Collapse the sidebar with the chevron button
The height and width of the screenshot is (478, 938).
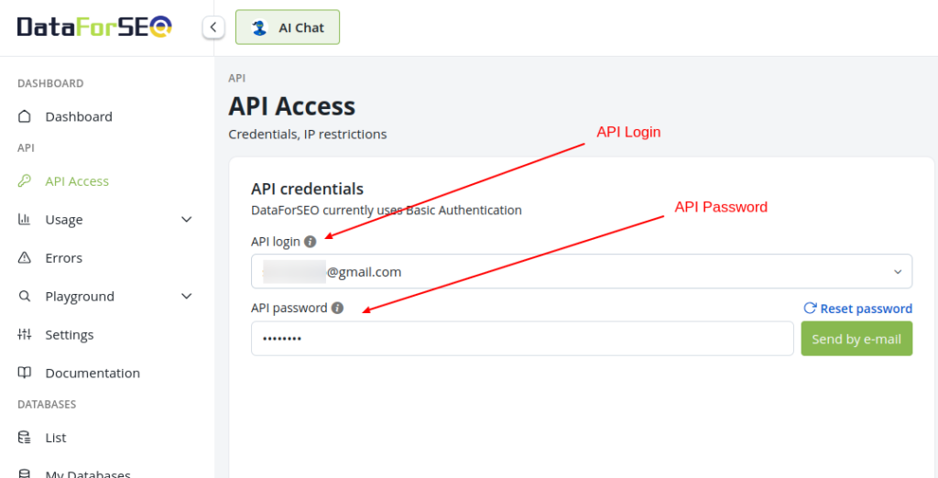[213, 27]
